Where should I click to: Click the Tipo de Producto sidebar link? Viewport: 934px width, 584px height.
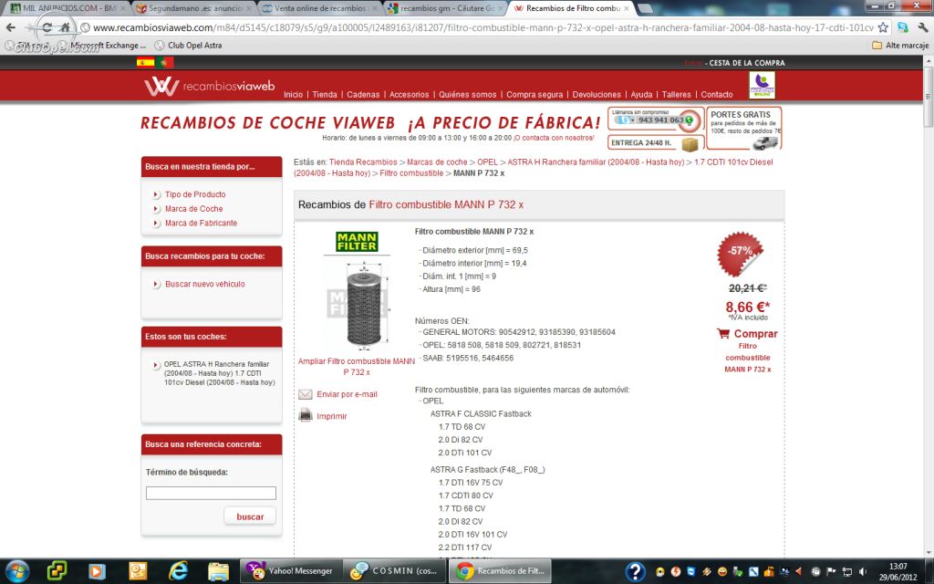pyautogui.click(x=195, y=194)
